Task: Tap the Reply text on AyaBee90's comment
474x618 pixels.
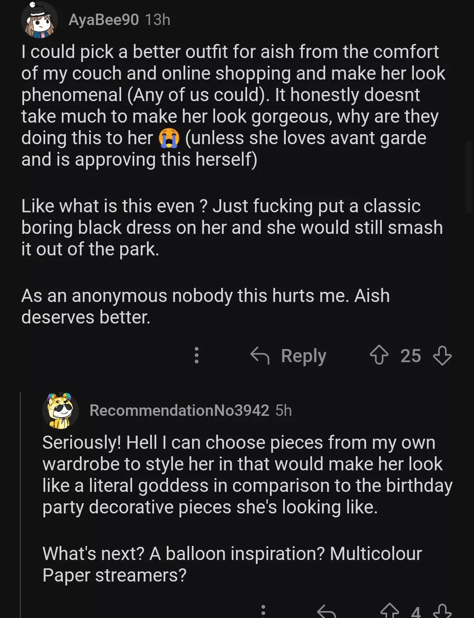Action: (x=303, y=356)
